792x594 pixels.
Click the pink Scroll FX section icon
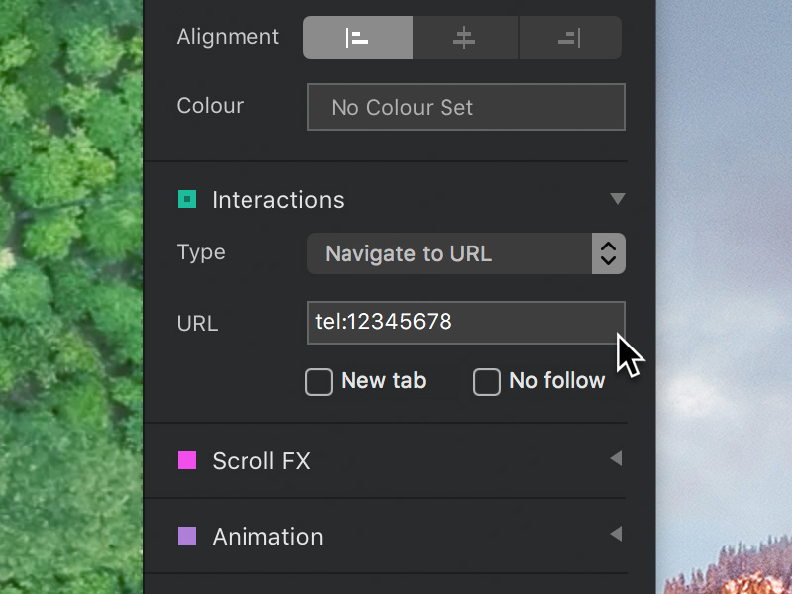187,460
